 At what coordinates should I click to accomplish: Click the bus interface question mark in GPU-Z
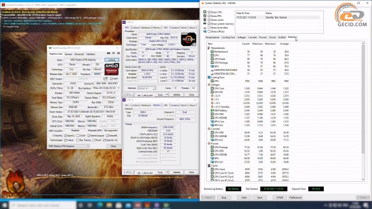click(x=119, y=88)
